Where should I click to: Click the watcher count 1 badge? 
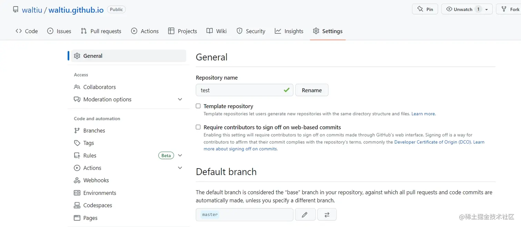(x=478, y=9)
